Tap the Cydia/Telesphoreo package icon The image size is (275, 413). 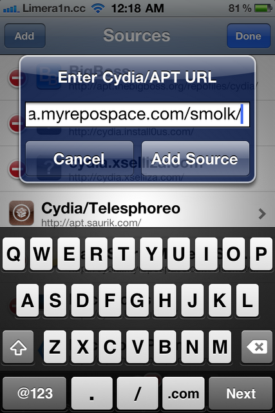pyautogui.click(x=21, y=213)
